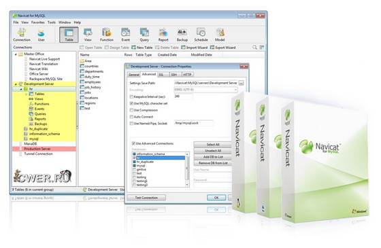The image size is (381, 248).
Task: Collapse the Development Server connection
Action: 16,84
